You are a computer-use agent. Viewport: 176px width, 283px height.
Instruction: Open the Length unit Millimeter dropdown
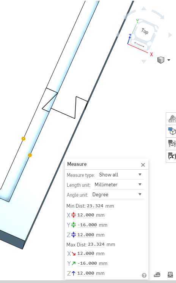coord(118,184)
